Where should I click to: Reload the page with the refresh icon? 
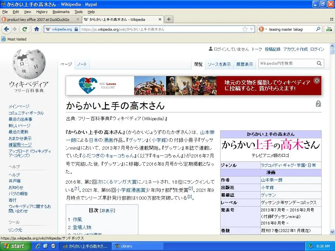click(25, 29)
